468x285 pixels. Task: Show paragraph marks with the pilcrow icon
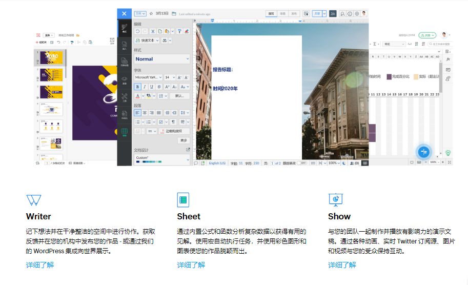pyautogui.click(x=173, y=122)
